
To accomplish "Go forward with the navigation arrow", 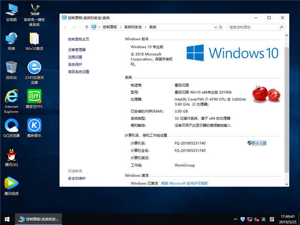I will pyautogui.click(x=74, y=27).
